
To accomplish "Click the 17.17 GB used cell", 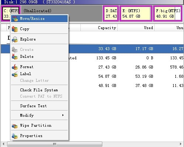I will (x=144, y=49).
